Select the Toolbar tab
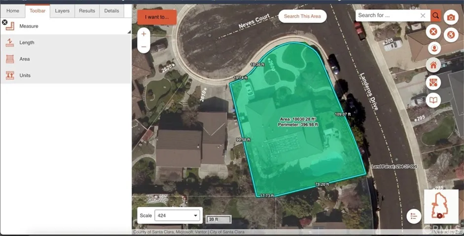The width and height of the screenshot is (464, 236). (x=37, y=11)
